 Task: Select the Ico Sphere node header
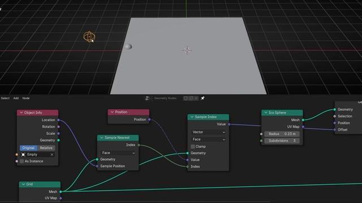(282, 113)
